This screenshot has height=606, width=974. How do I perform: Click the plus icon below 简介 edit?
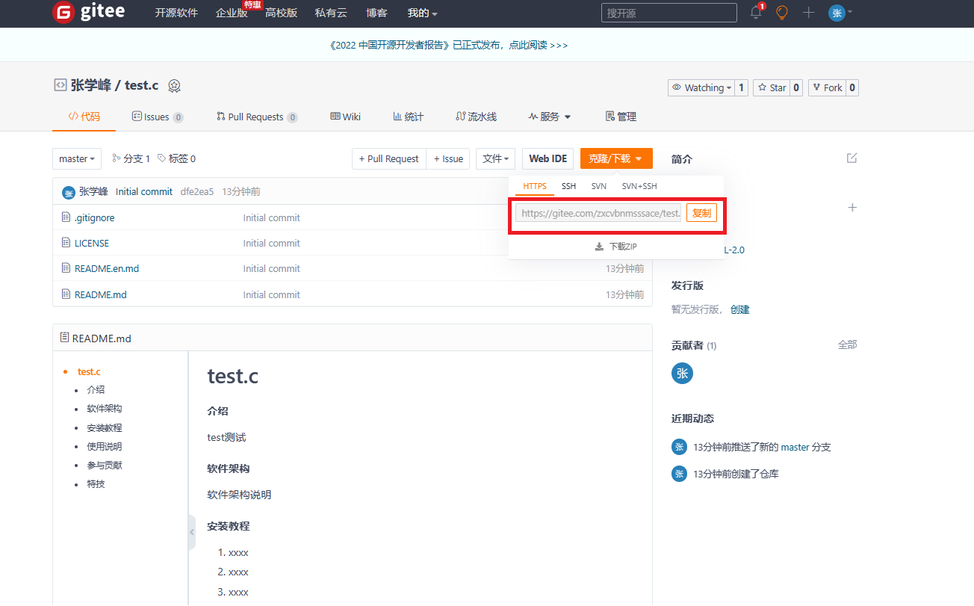(852, 207)
